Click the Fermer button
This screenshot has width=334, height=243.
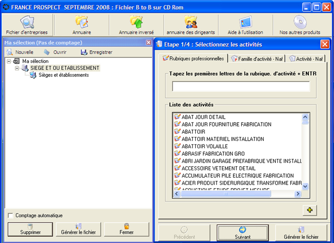126,229
